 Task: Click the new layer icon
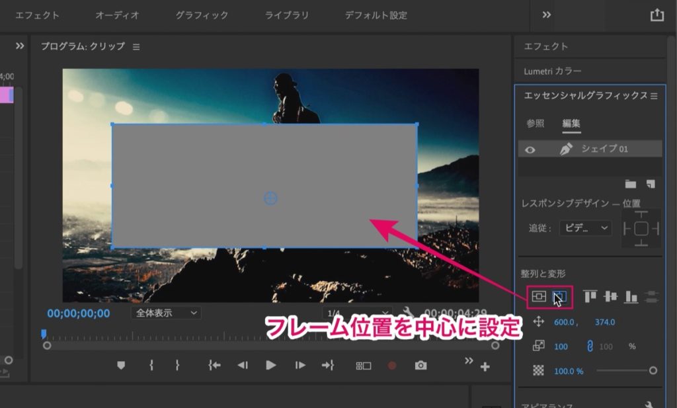pyautogui.click(x=651, y=184)
